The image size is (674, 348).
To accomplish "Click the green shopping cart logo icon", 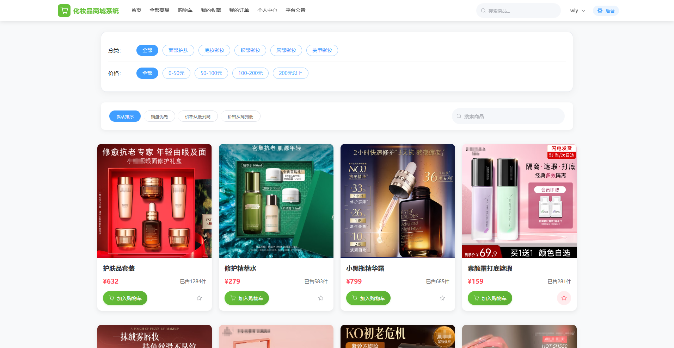I will [x=64, y=11].
